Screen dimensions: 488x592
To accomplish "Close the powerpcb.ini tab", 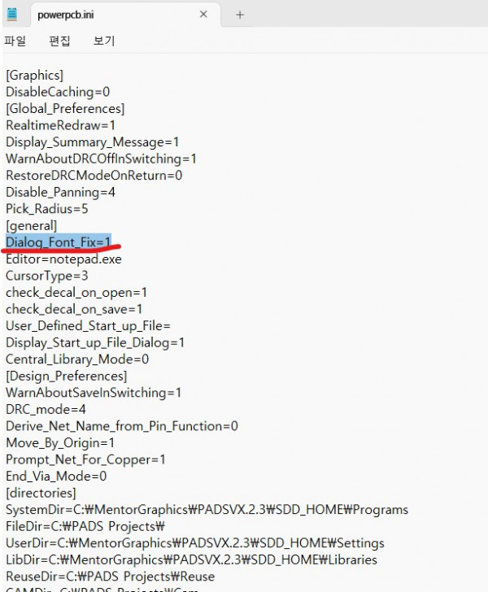I will click(x=205, y=15).
